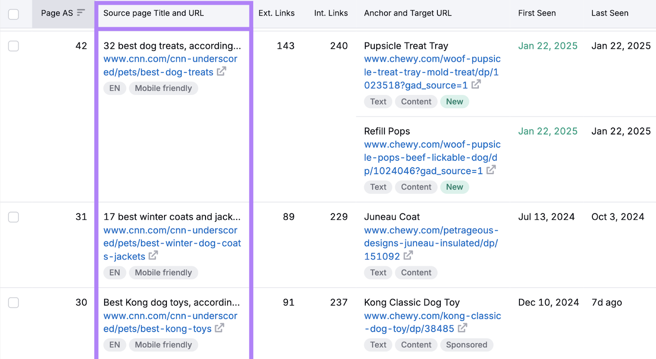Open the Juneau Coat external link icon
Viewport: 656px width, 359px height.
point(409,256)
